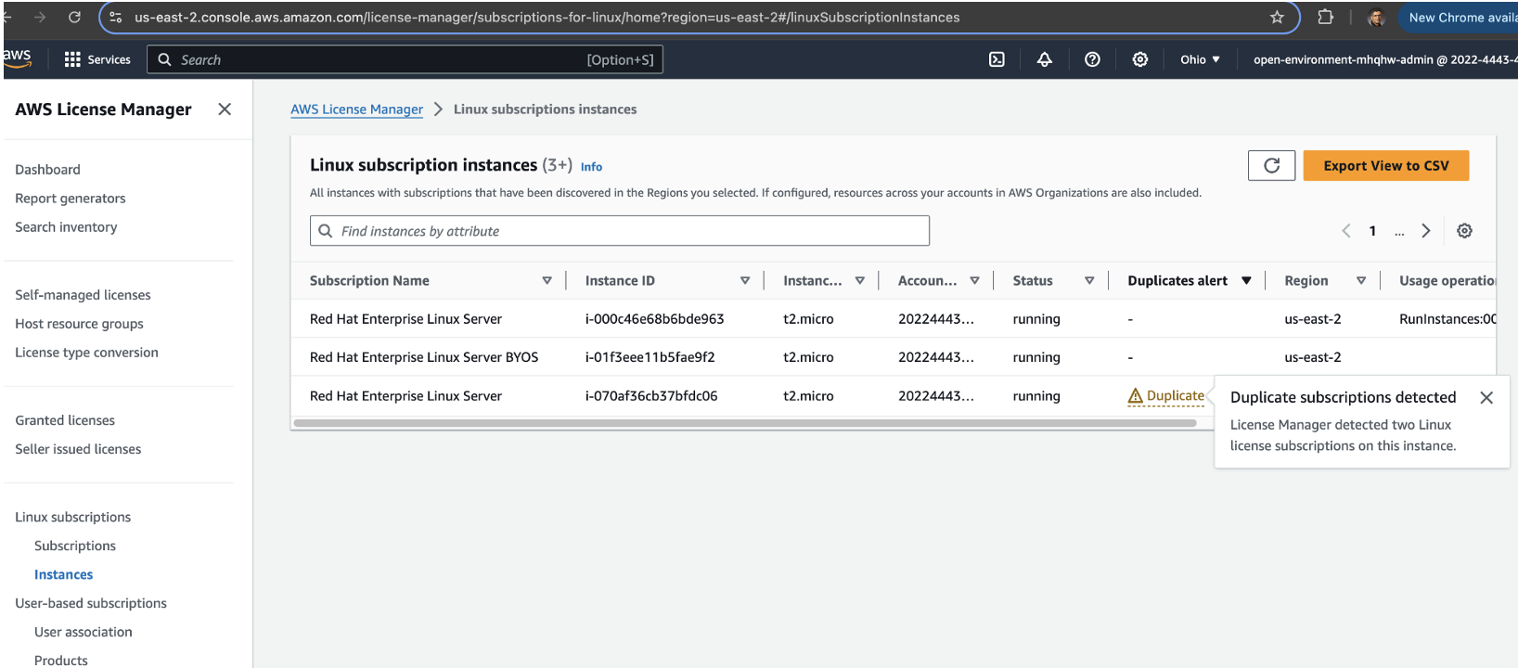
Task: Open Linux subscriptions section
Action: (72, 517)
